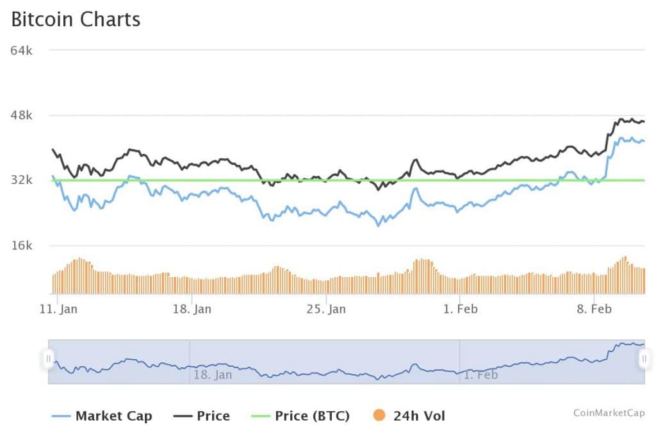The image size is (656, 438).
Task: Click the CoinMarketCap credit link
Action: [x=609, y=412]
